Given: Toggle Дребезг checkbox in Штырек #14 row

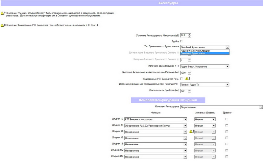Looking at the screenshot, I should pyautogui.click(x=227, y=156).
